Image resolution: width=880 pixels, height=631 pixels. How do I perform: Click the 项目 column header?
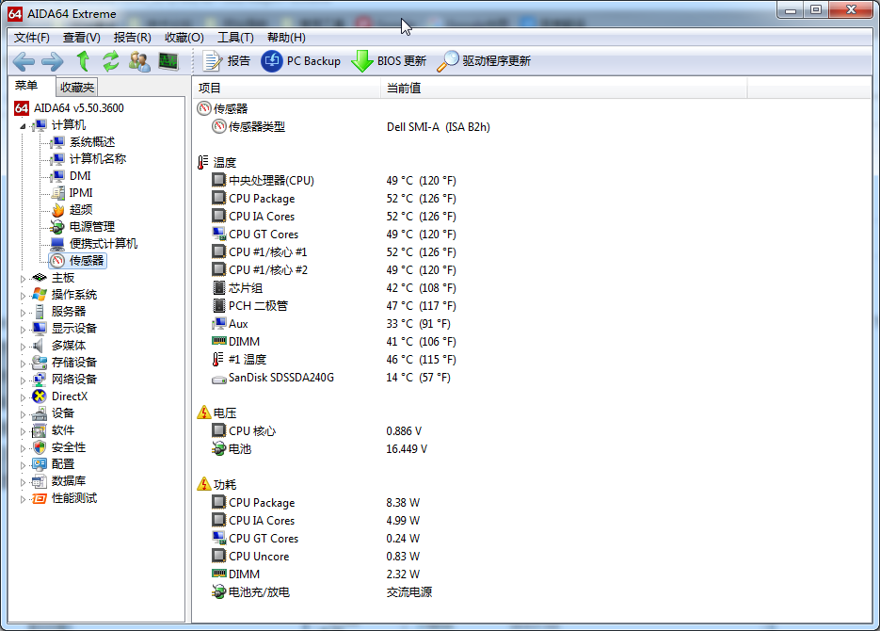(287, 89)
